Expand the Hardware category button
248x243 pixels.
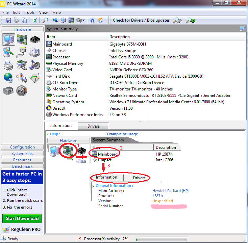pos(22,29)
